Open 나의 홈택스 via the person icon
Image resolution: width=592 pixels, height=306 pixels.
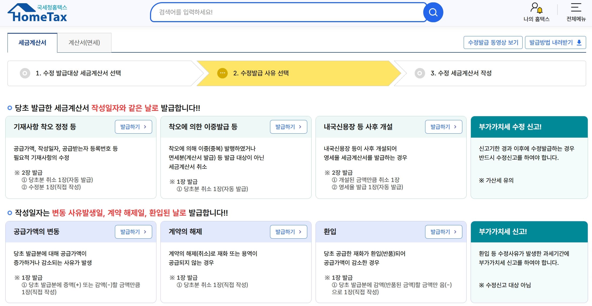tap(535, 6)
